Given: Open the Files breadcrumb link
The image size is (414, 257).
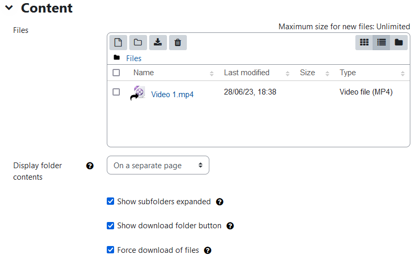Looking at the screenshot, I should pyautogui.click(x=133, y=59).
